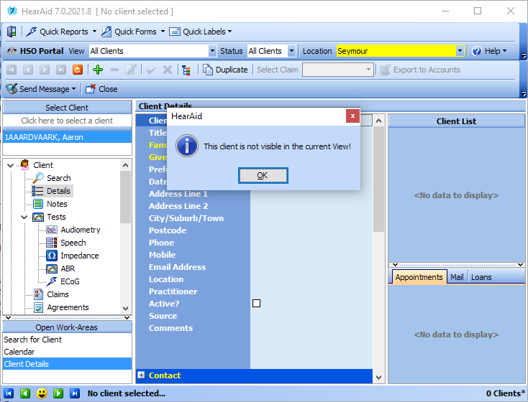Open the HSO Portal link
Screen dimensions: 528x402
coord(35,51)
